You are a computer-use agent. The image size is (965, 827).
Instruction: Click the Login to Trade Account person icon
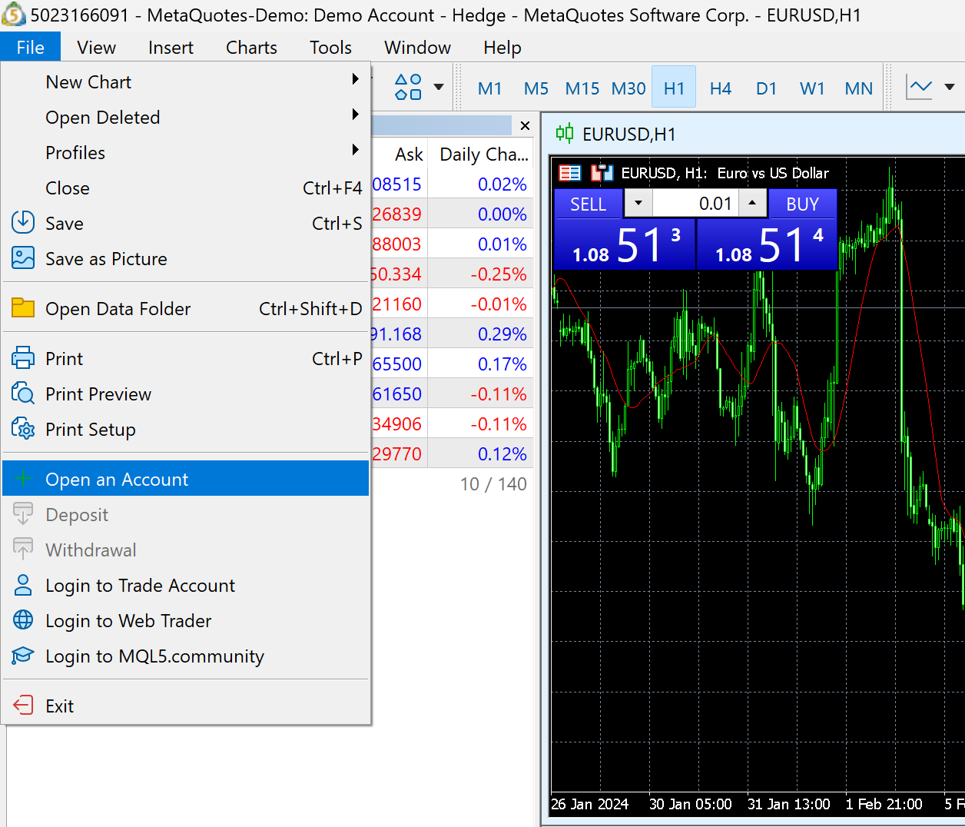click(x=23, y=585)
